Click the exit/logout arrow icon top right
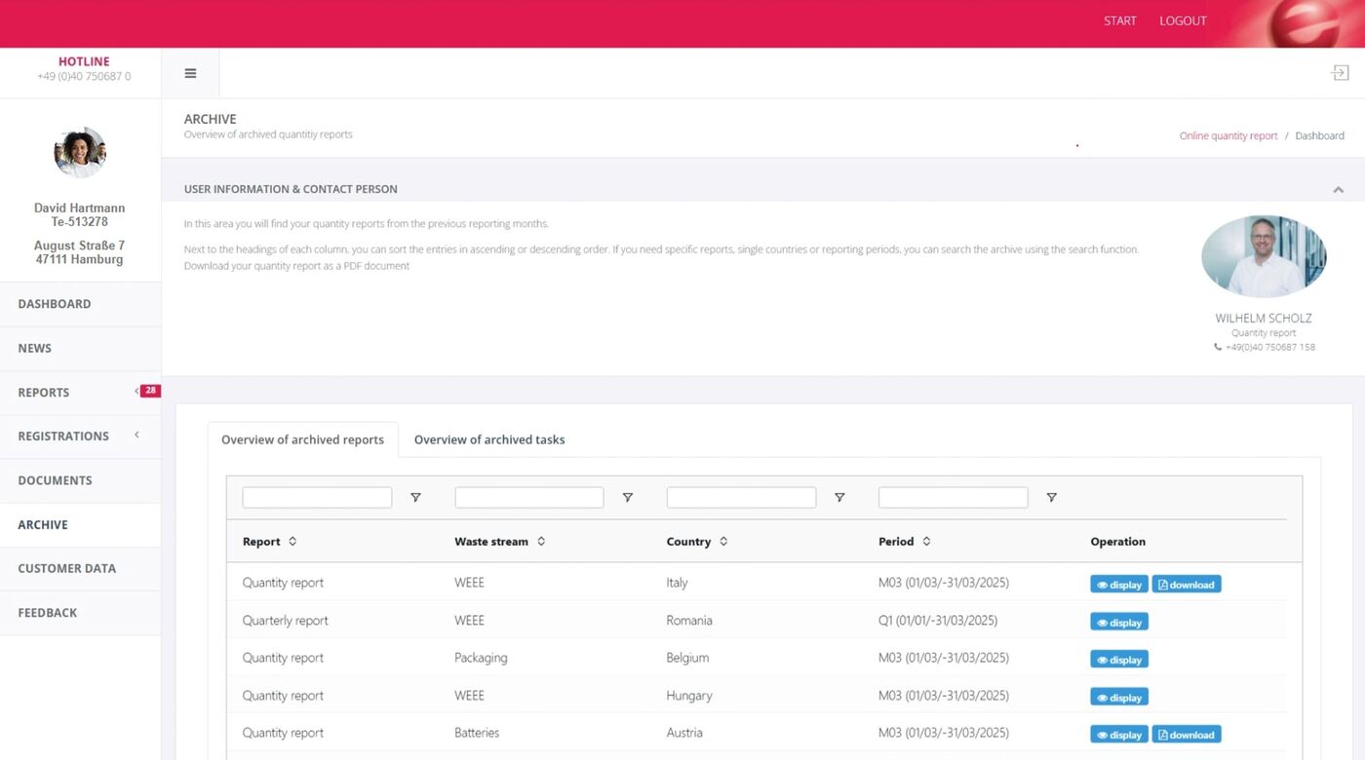Image resolution: width=1365 pixels, height=760 pixels. point(1340,71)
